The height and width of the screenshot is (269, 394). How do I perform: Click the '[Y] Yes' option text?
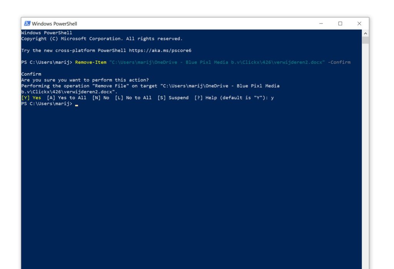pos(31,98)
